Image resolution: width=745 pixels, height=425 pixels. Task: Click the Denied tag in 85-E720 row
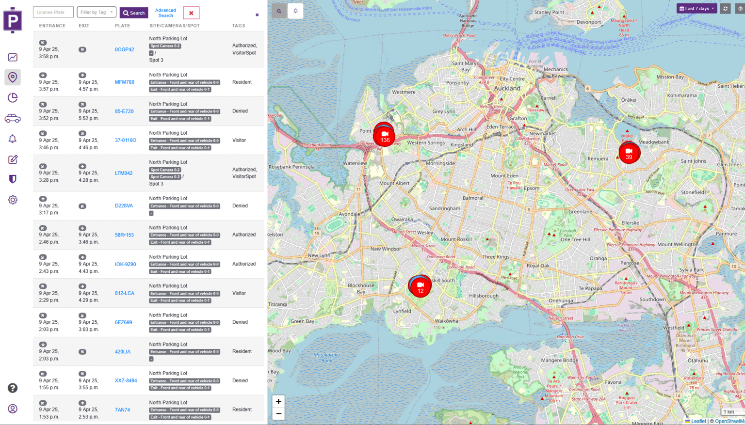tap(240, 111)
